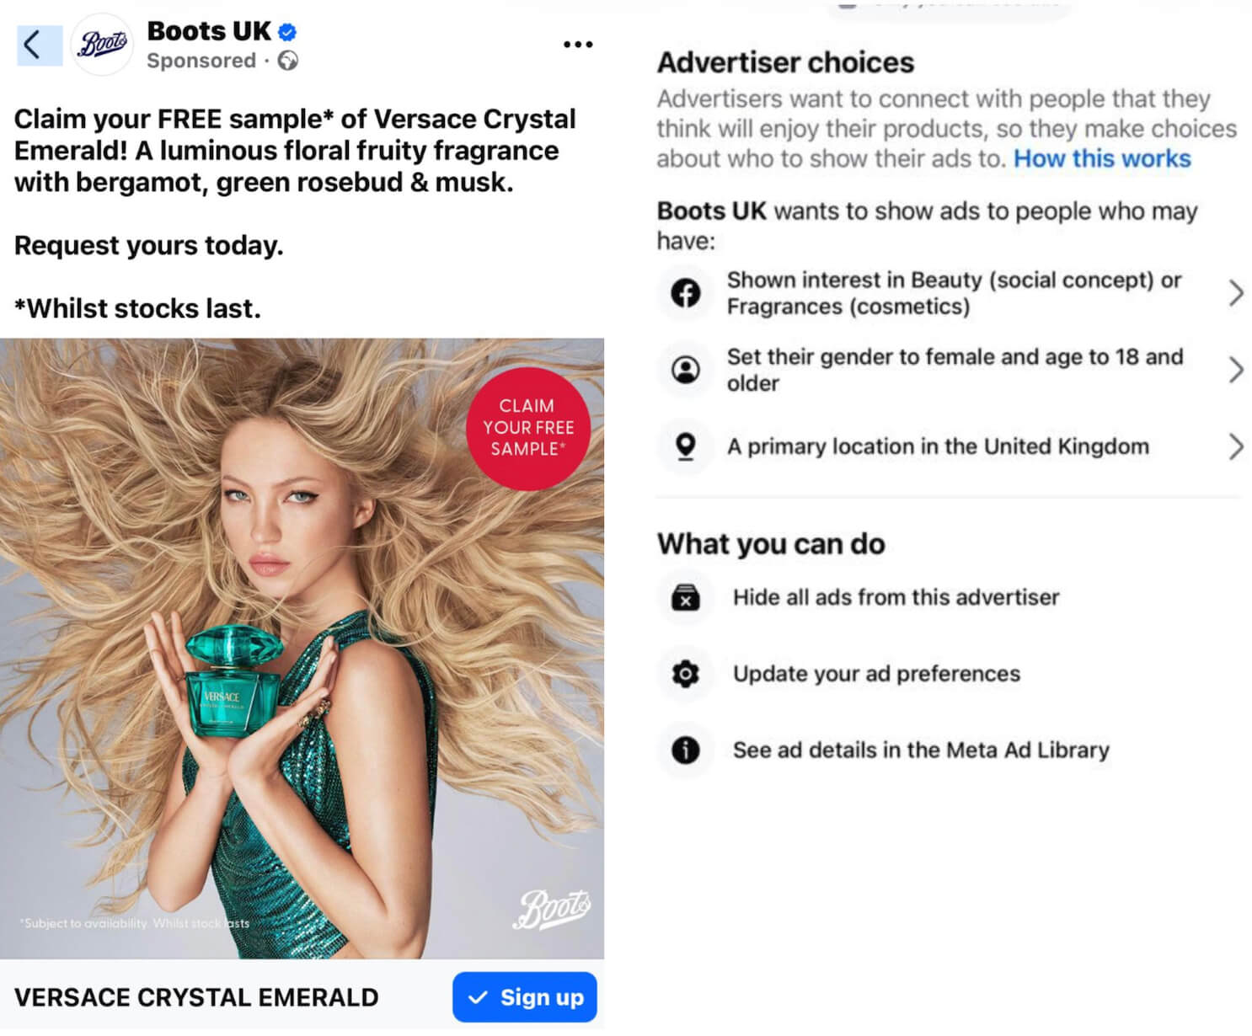Click the location pin icon
Screen dimensions: 1252x1036
pos(686,446)
